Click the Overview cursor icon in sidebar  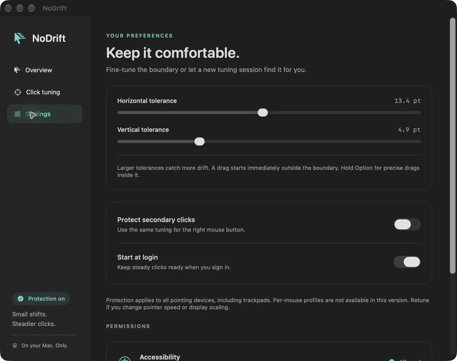click(x=17, y=70)
